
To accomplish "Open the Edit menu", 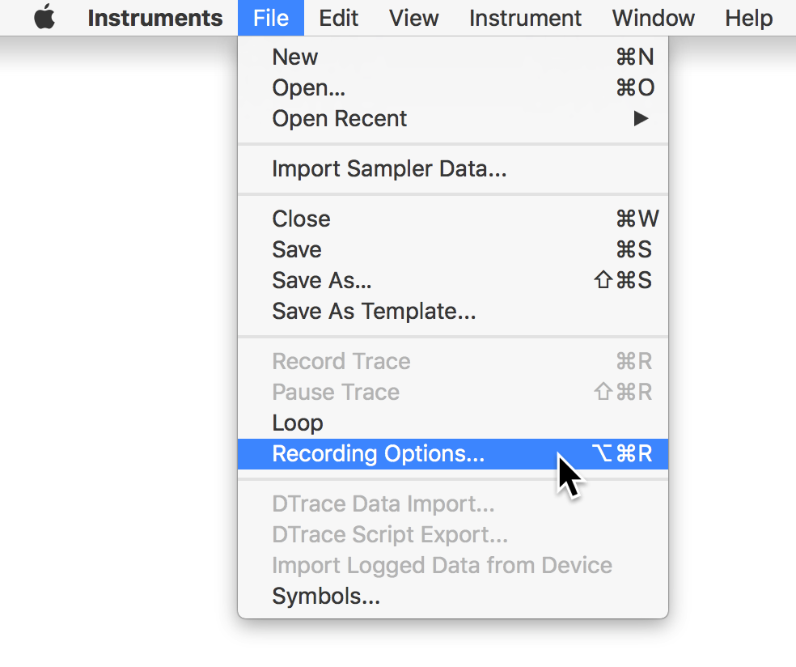I will [x=338, y=17].
